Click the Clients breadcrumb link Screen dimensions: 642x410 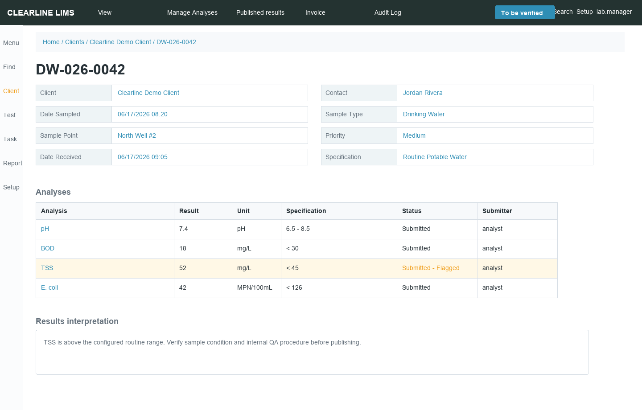click(74, 42)
